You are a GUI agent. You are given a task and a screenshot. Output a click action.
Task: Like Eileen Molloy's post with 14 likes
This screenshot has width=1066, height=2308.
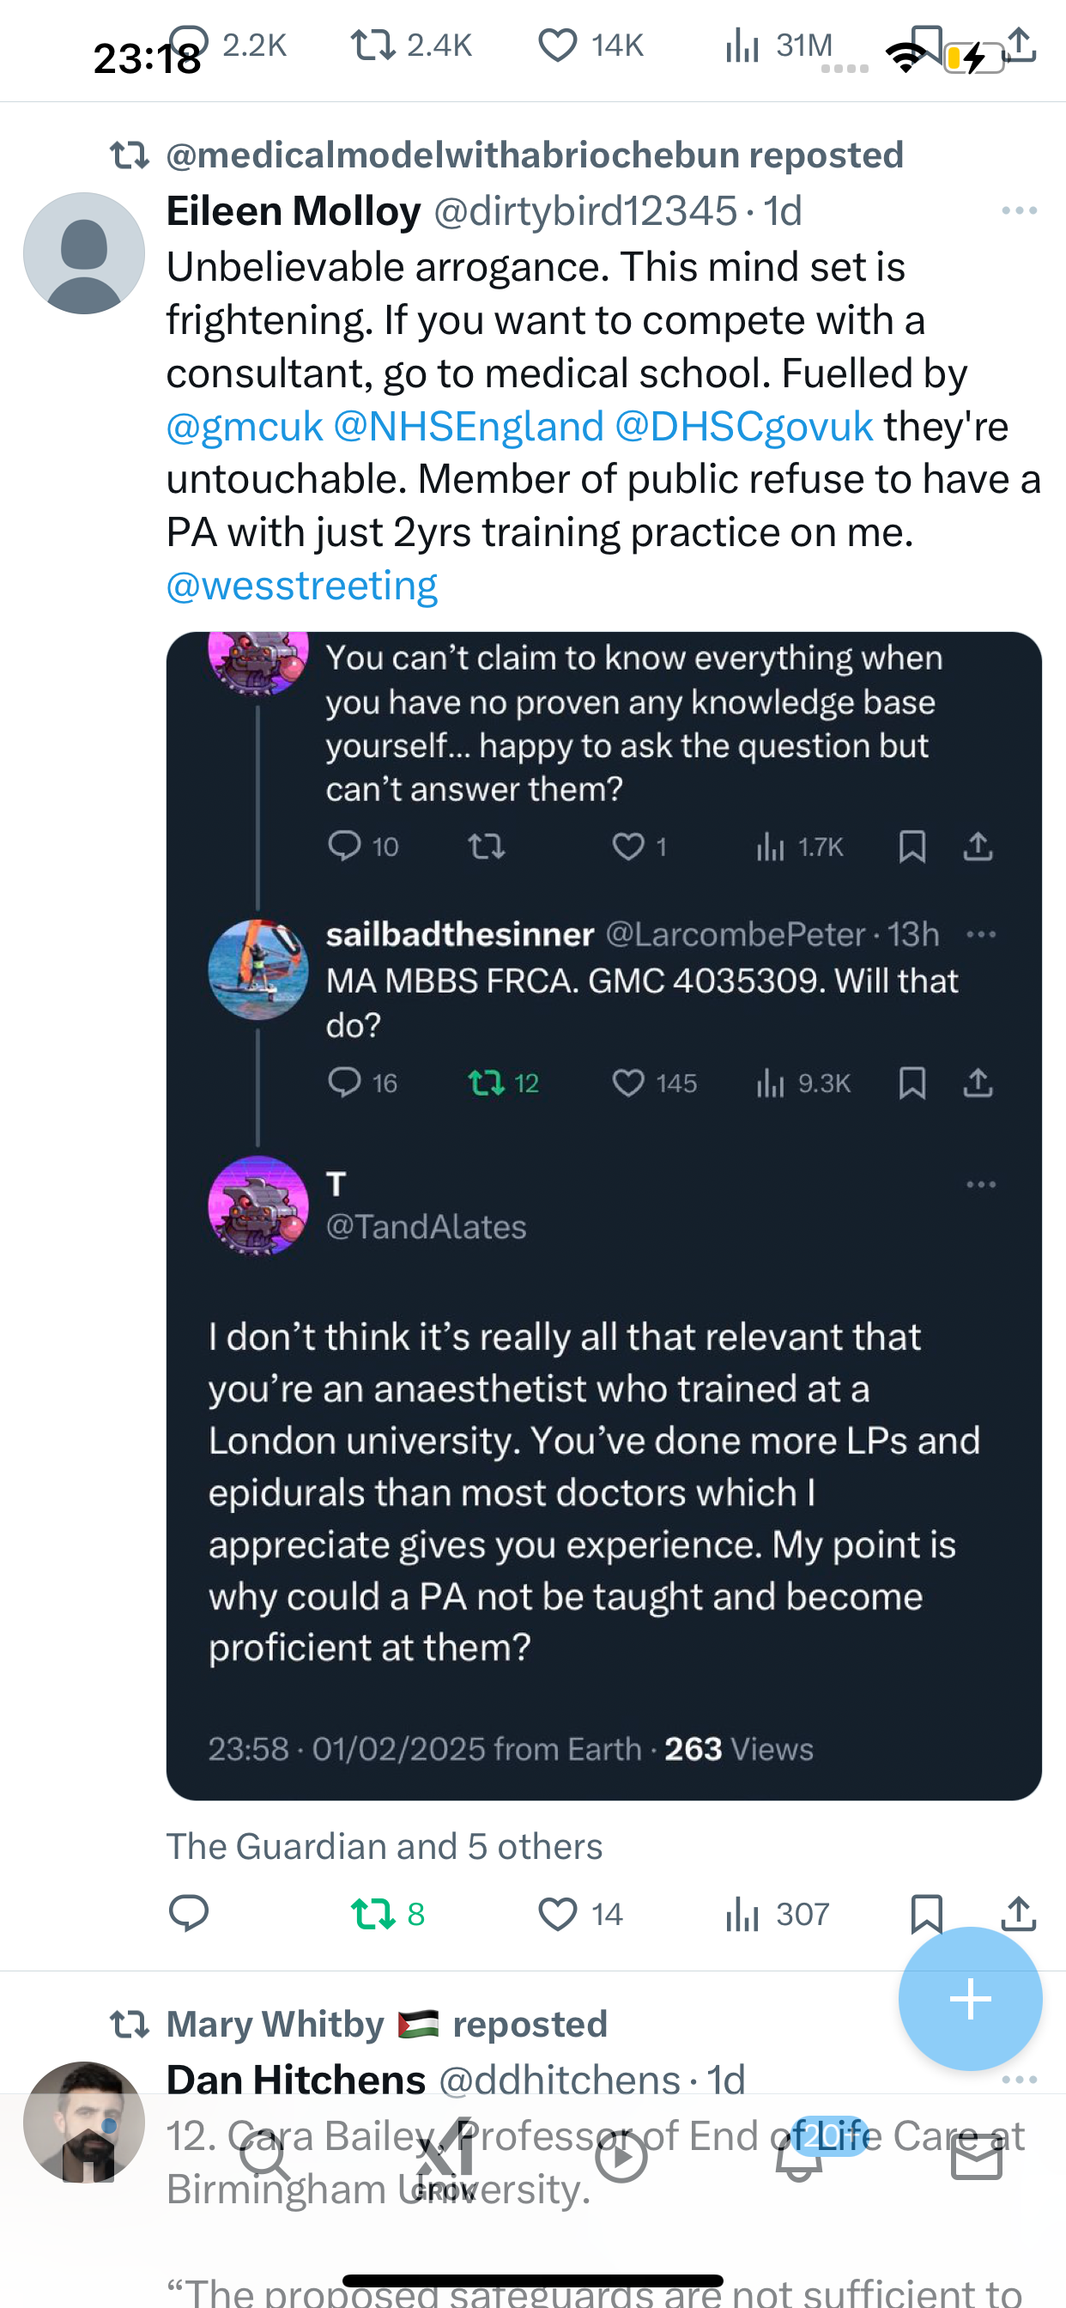coord(579,1914)
